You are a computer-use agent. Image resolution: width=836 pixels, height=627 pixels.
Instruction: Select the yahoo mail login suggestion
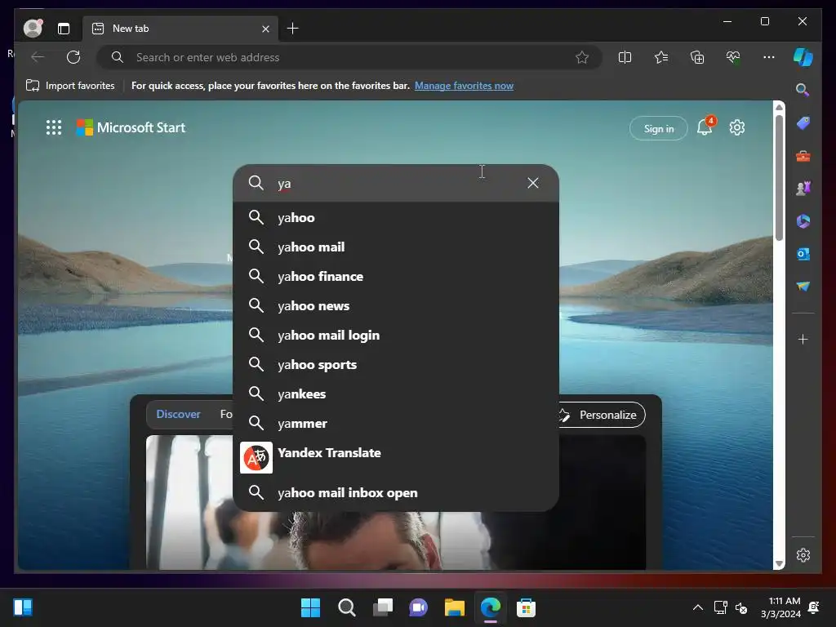396,335
